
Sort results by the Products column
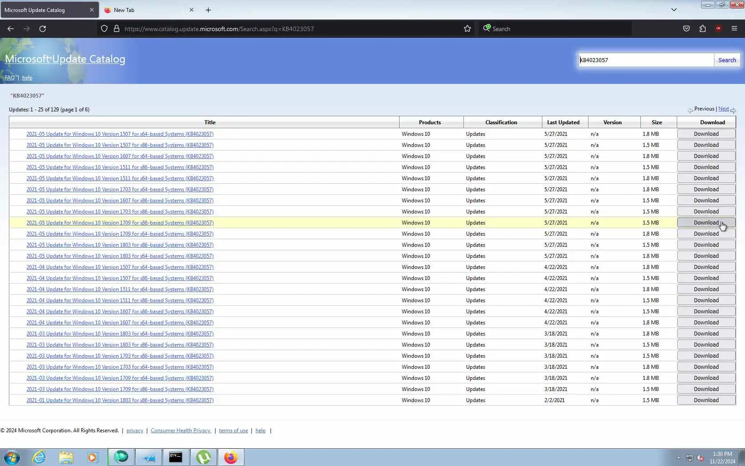430,122
